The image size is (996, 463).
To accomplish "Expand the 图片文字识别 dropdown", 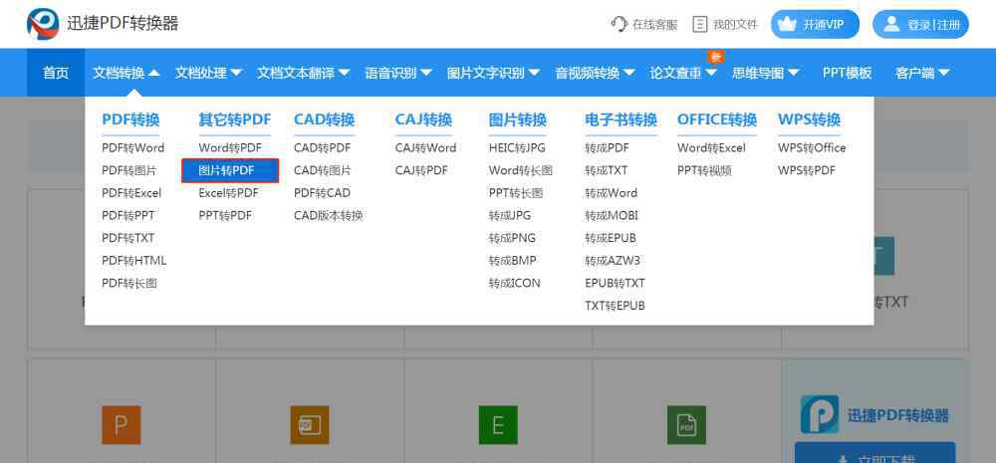I will point(494,73).
